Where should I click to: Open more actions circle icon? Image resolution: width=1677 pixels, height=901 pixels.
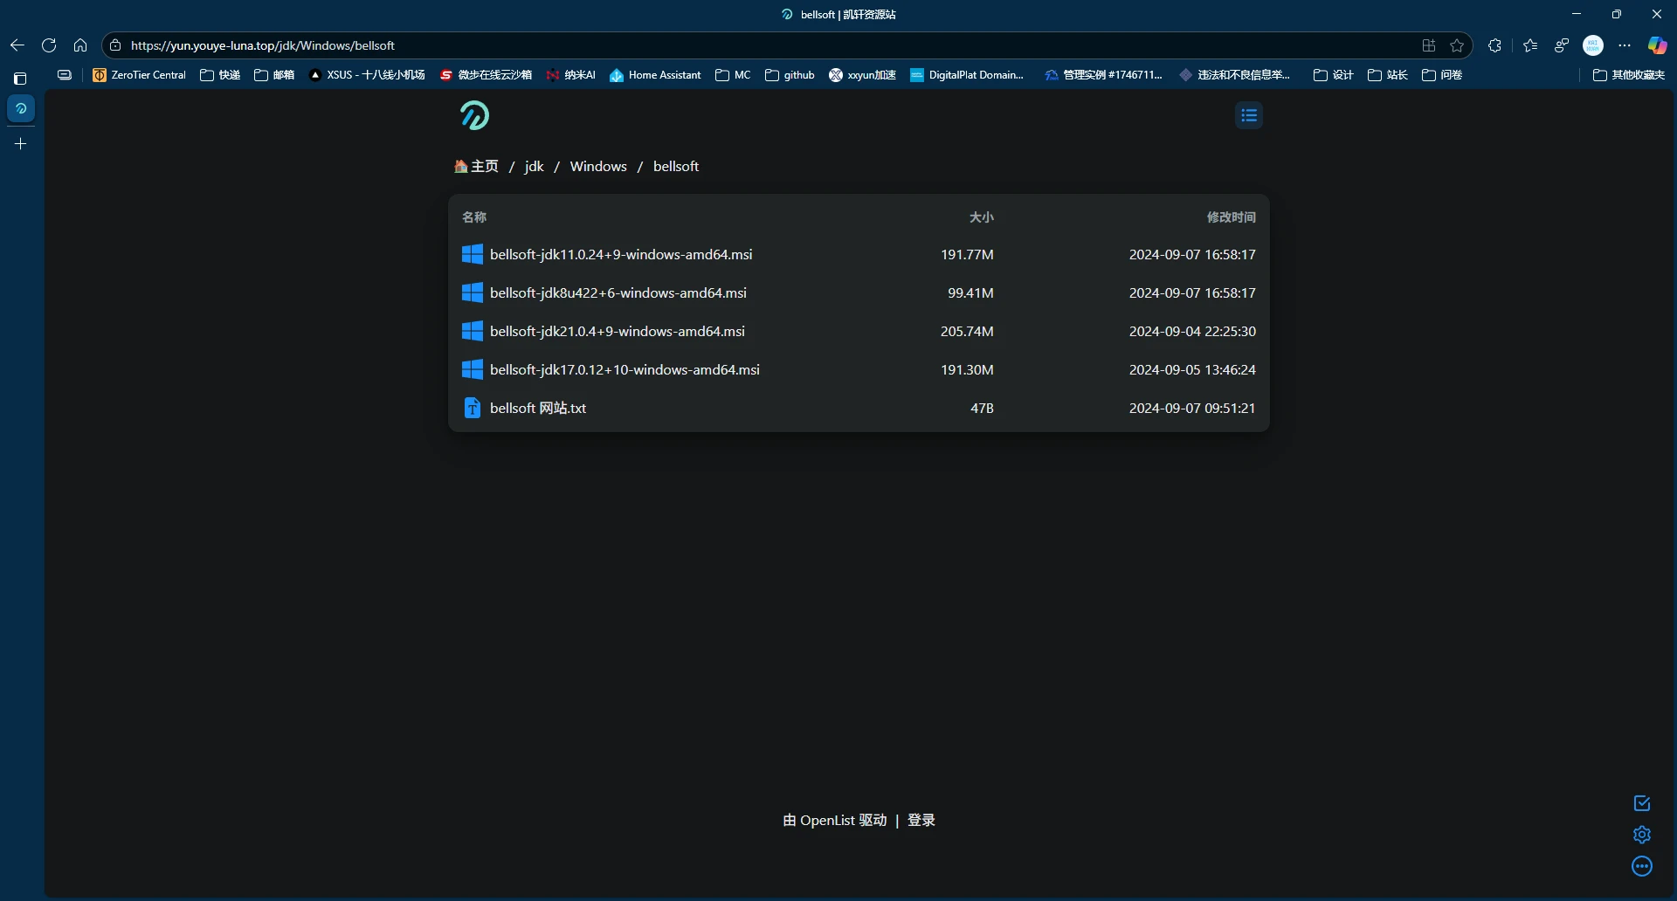pyautogui.click(x=1642, y=866)
